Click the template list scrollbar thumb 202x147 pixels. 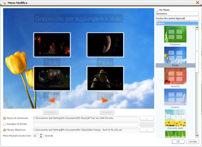(x=197, y=51)
